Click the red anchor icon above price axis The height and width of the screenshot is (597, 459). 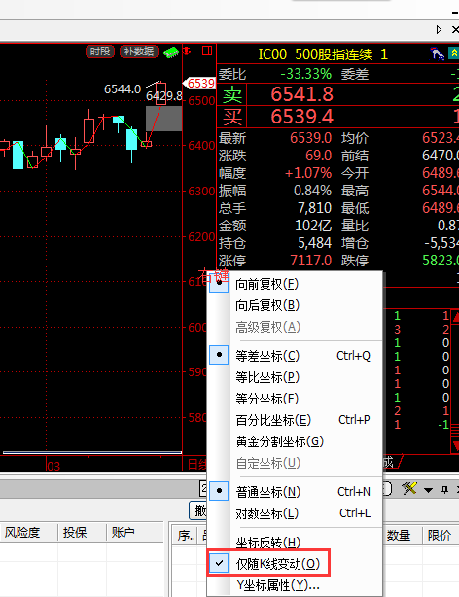click(x=187, y=51)
